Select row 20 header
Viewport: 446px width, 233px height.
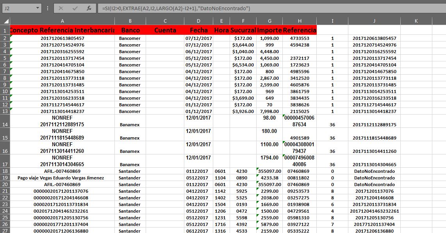click(x=5, y=184)
